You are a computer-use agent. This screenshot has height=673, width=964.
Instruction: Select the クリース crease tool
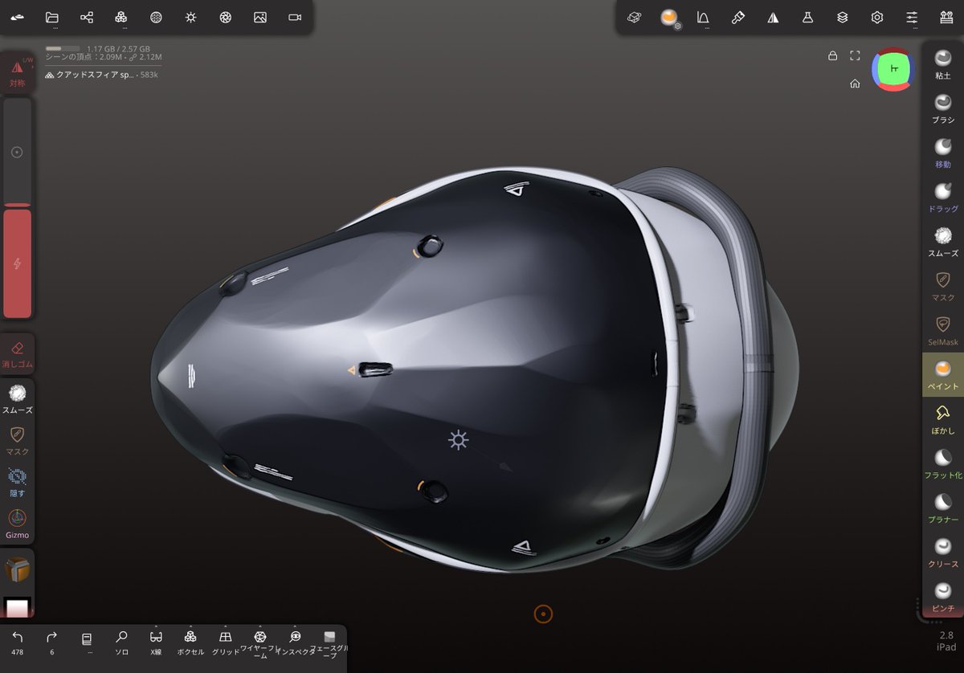click(x=943, y=553)
